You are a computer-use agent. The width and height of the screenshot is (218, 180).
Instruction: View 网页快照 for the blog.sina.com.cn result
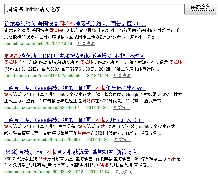123,172
